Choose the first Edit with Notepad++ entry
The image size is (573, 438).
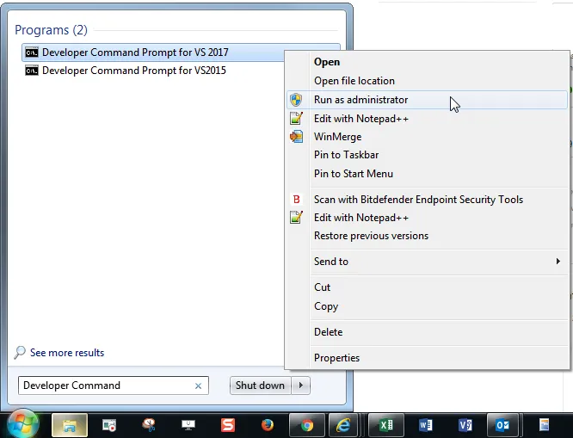click(x=427, y=119)
